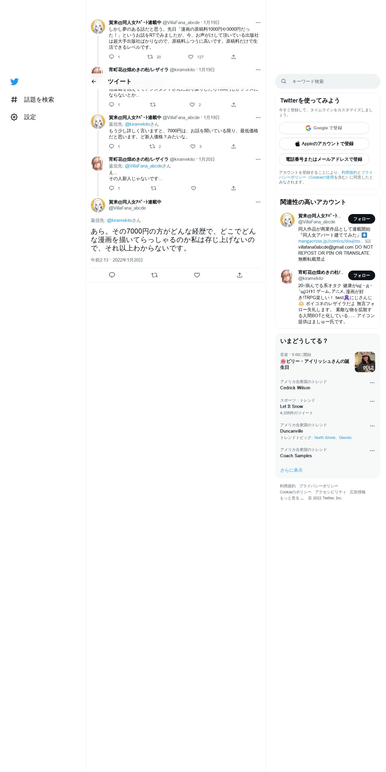Open more options on the main tweet

[x=258, y=202]
